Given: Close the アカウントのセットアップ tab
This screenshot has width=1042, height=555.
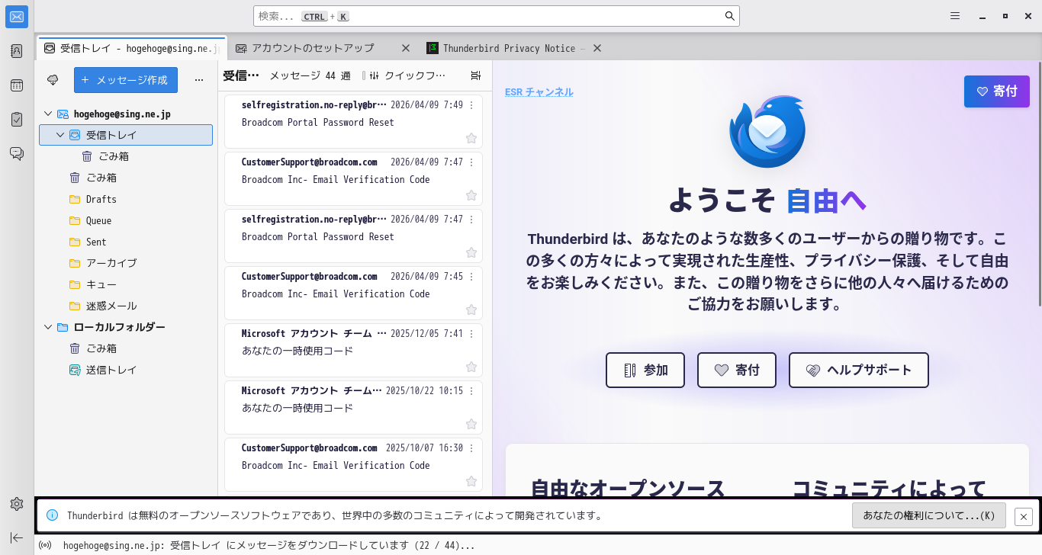Looking at the screenshot, I should pos(406,48).
